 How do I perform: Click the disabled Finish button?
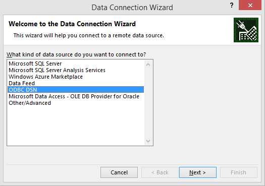(239, 172)
